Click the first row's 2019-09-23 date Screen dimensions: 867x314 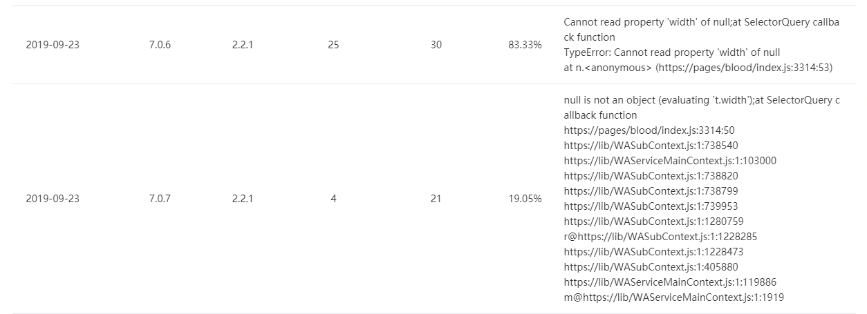(x=53, y=45)
